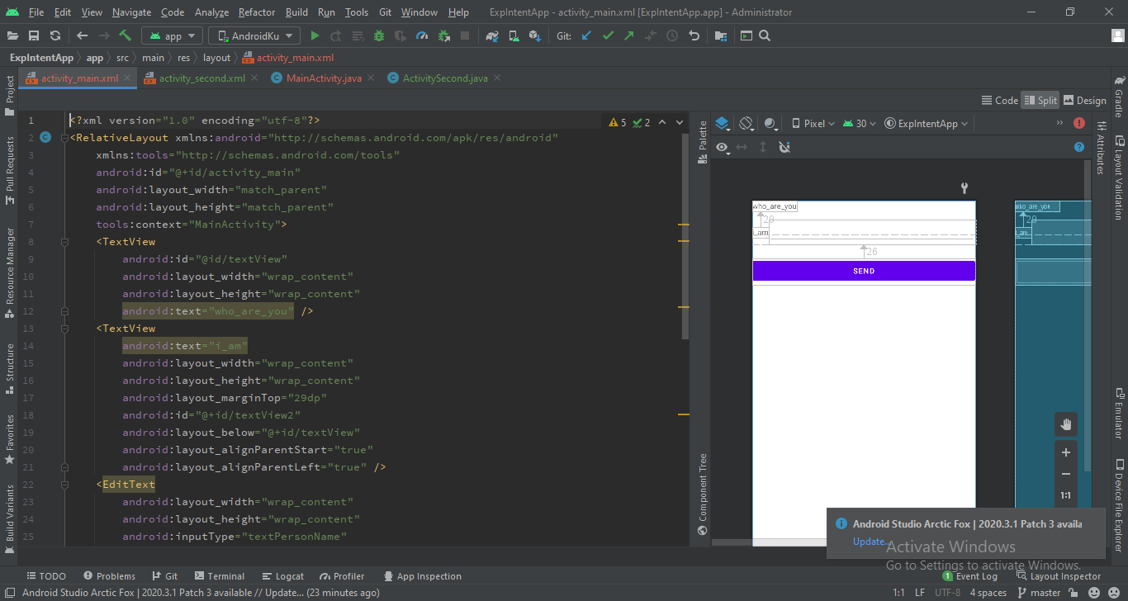Start debugging with the Debug bug icon
The height and width of the screenshot is (601, 1128).
(378, 35)
